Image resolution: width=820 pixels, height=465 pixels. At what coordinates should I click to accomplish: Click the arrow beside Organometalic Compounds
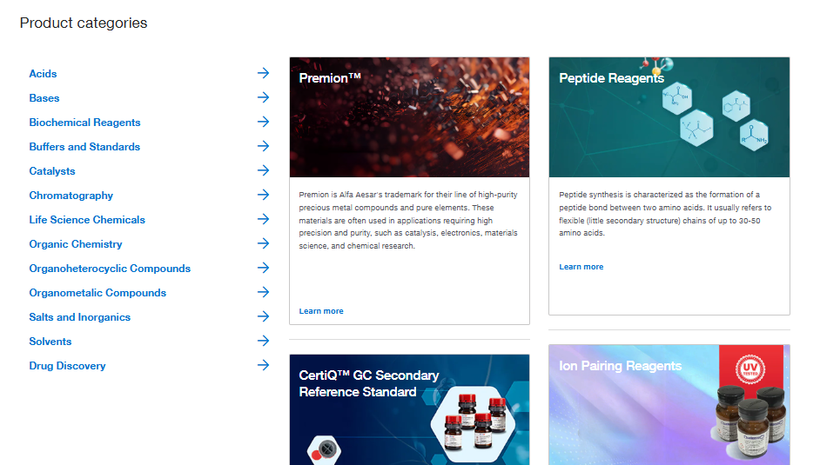(x=263, y=292)
